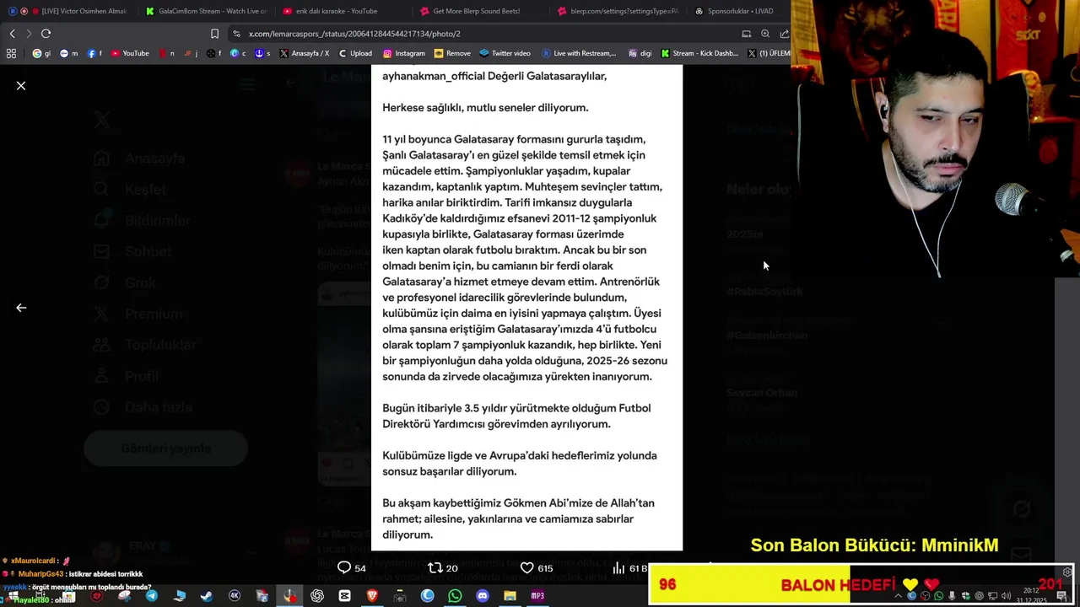Switch to Sponsorluklar LIVAD tab

coord(733,11)
